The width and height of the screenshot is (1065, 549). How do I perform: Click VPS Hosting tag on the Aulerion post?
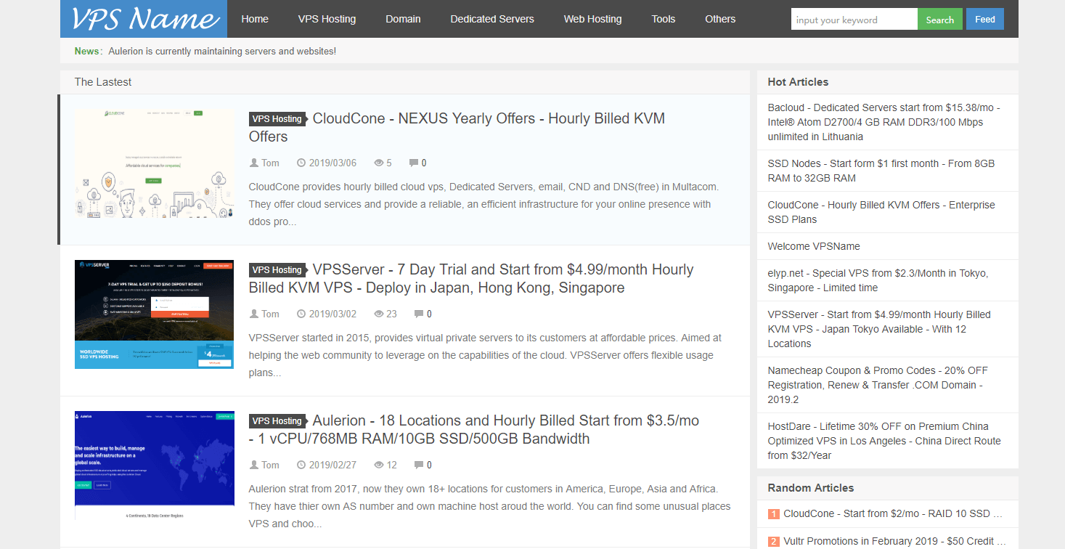click(277, 421)
